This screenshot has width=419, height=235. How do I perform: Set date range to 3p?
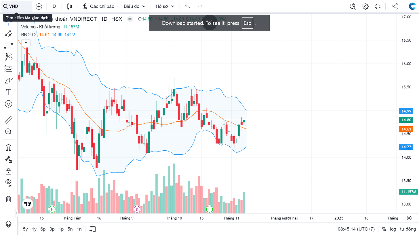tap(52, 229)
